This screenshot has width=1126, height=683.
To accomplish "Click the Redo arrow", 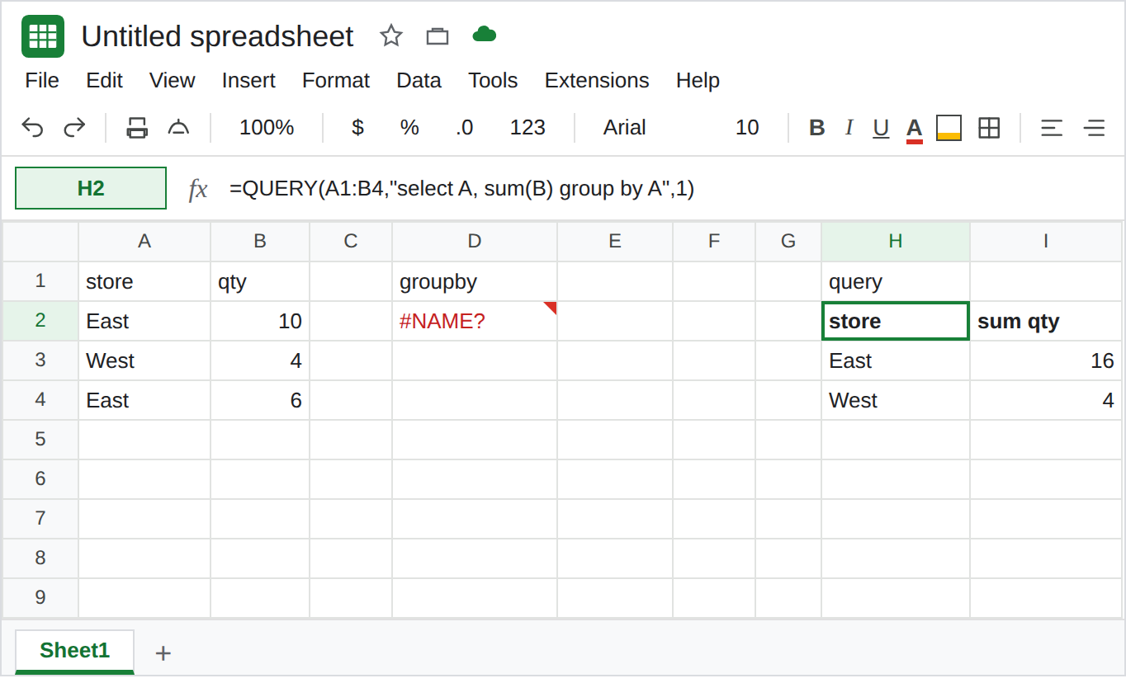I will pyautogui.click(x=75, y=128).
